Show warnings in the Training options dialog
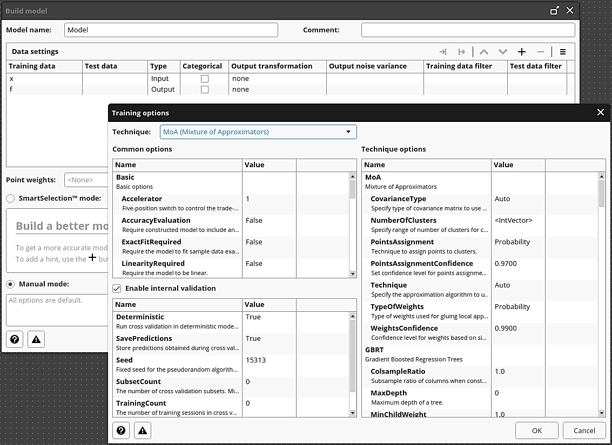The image size is (612, 445). 143,430
